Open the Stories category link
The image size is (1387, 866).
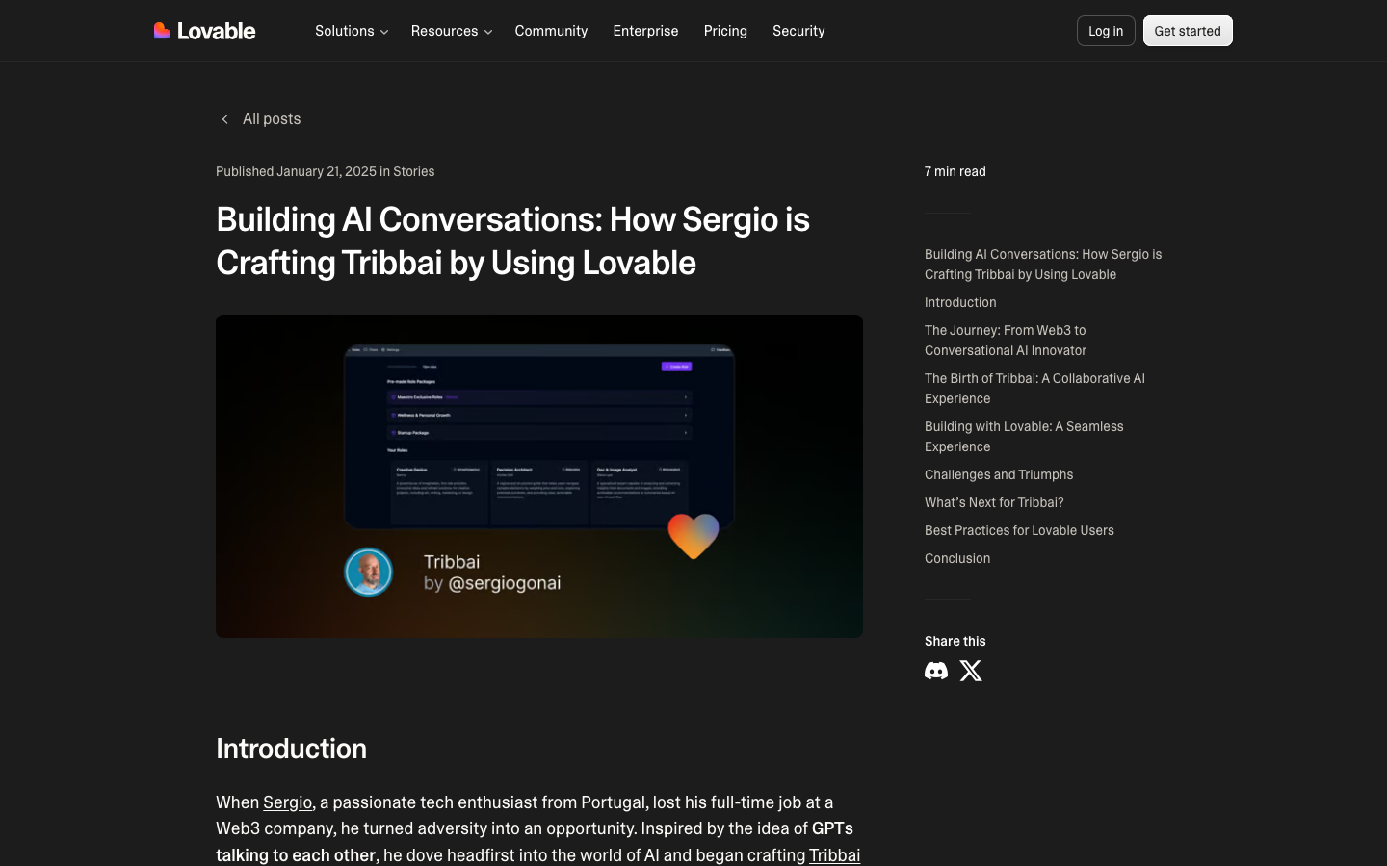pyautogui.click(x=413, y=171)
